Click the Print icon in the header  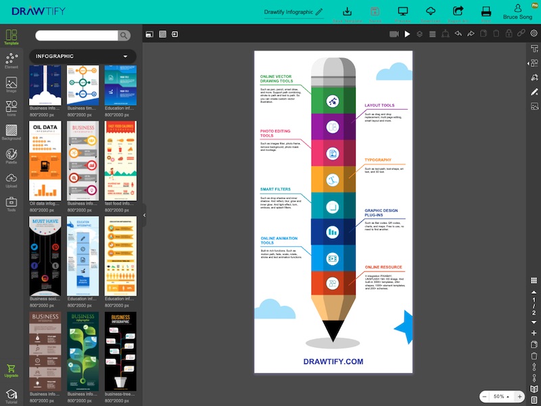486,12
